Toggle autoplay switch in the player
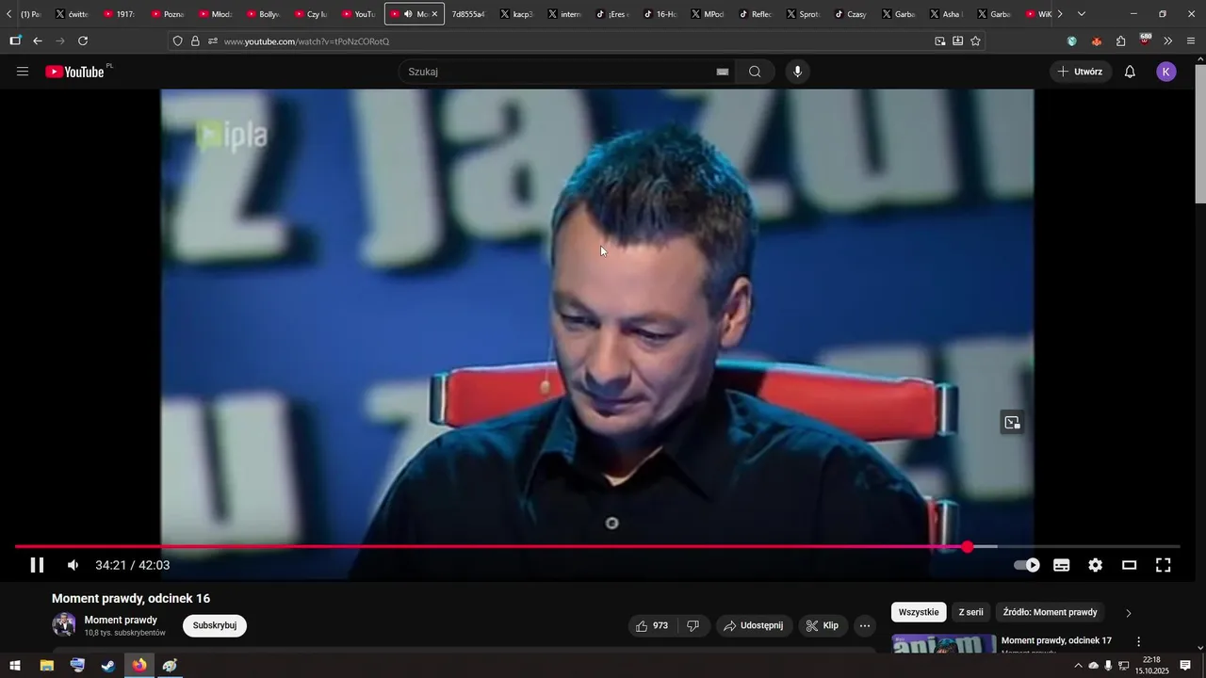Image resolution: width=1206 pixels, height=678 pixels. [1027, 565]
